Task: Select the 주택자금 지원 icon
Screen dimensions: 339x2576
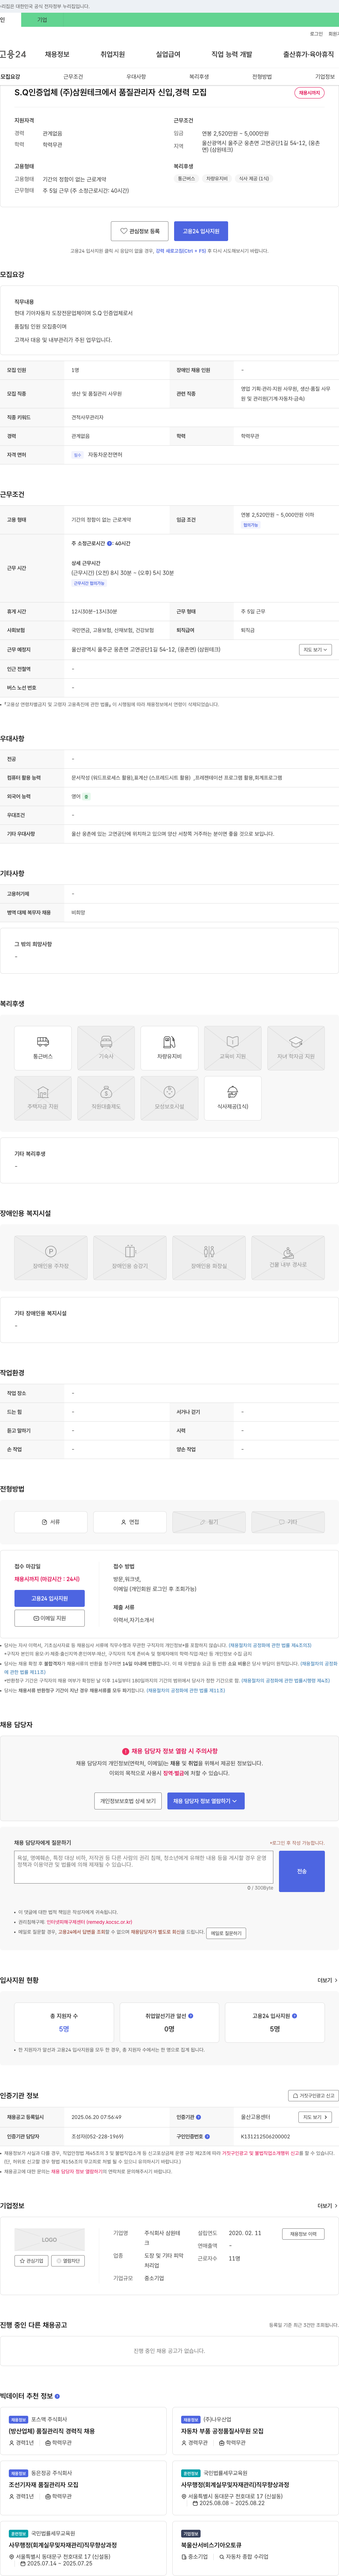Action: tap(43, 1098)
